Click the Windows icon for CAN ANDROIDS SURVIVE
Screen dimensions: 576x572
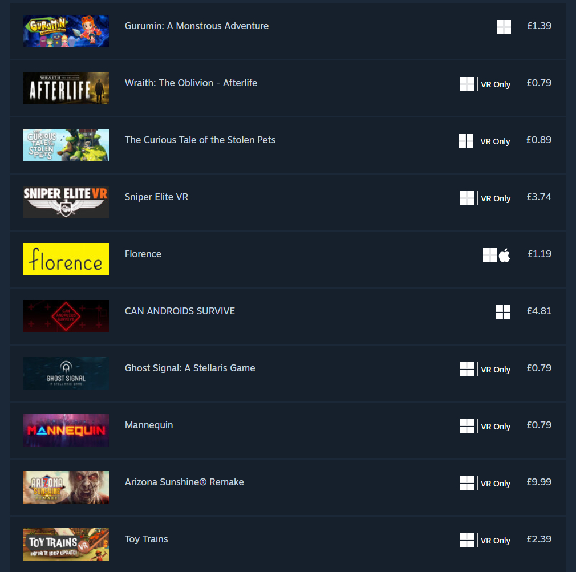(503, 313)
